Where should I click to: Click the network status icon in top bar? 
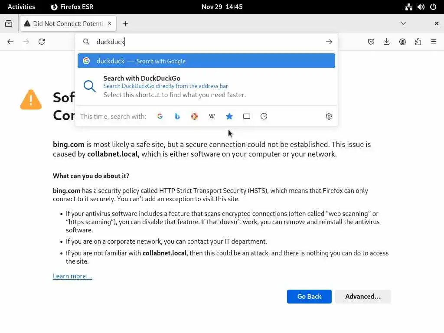pyautogui.click(x=408, y=7)
